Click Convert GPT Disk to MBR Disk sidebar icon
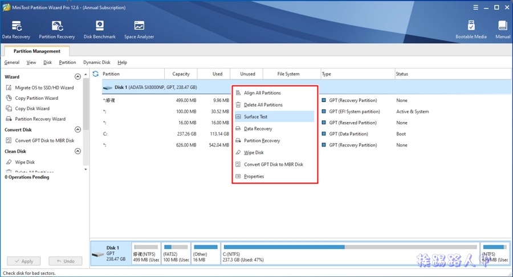This screenshot has height=277, width=513. (x=9, y=141)
